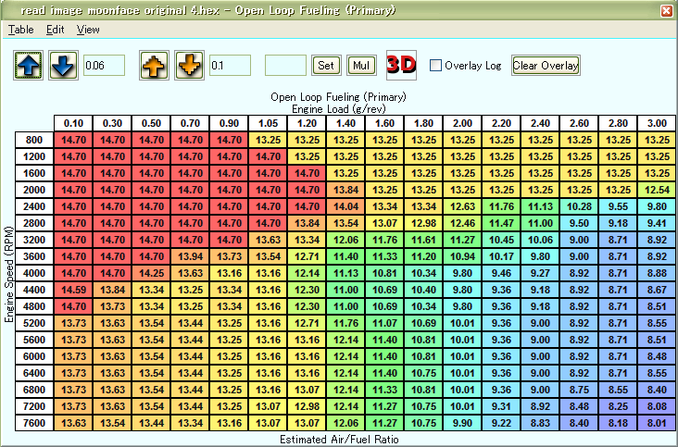The height and width of the screenshot is (447, 678).
Task: Select the 14.59 cell in 4400 RPM row
Action: [73, 290]
